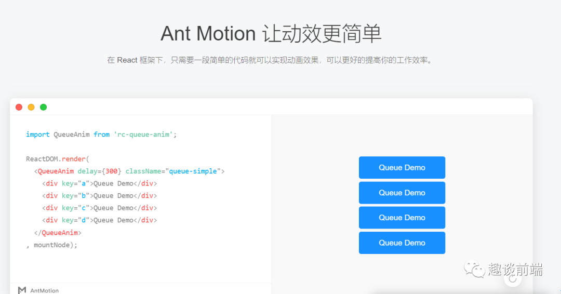Click the green dot in the mock window header
The width and height of the screenshot is (561, 294).
click(43, 108)
